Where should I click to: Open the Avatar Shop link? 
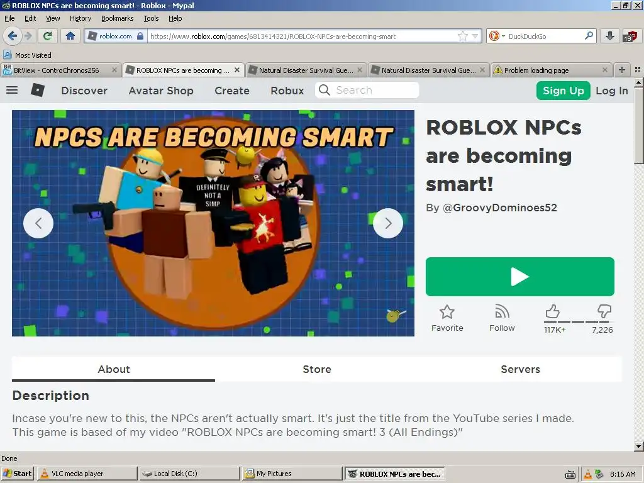pyautogui.click(x=161, y=91)
